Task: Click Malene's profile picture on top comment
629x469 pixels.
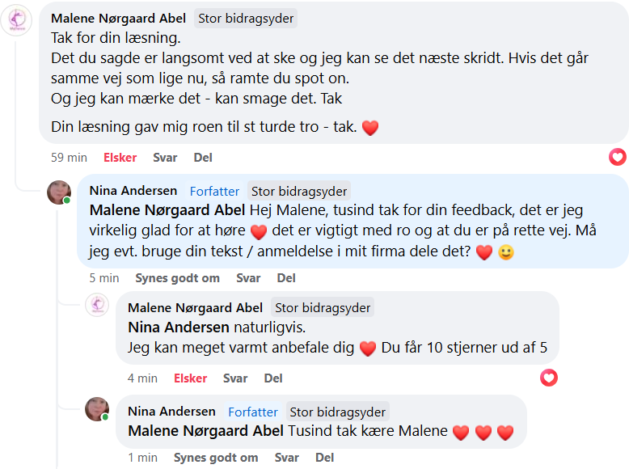Action: pos(16,19)
